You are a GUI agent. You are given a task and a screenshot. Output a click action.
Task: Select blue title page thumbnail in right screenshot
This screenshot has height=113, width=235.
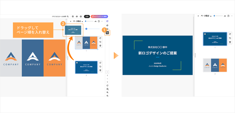point(215,39)
